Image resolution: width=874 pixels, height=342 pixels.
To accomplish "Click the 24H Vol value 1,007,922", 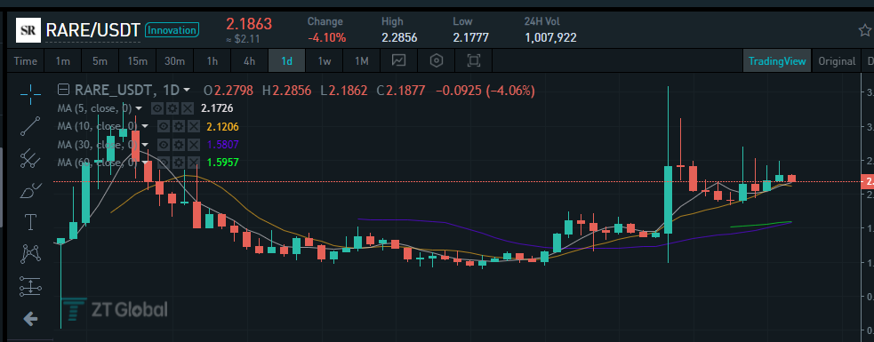I will [x=550, y=38].
